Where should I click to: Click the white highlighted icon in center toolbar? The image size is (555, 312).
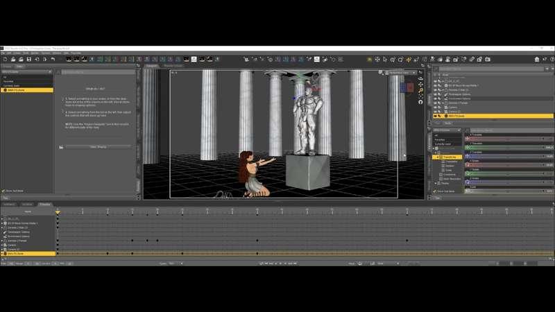click(317, 60)
